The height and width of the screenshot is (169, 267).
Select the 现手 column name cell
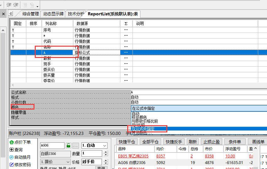tap(57, 64)
